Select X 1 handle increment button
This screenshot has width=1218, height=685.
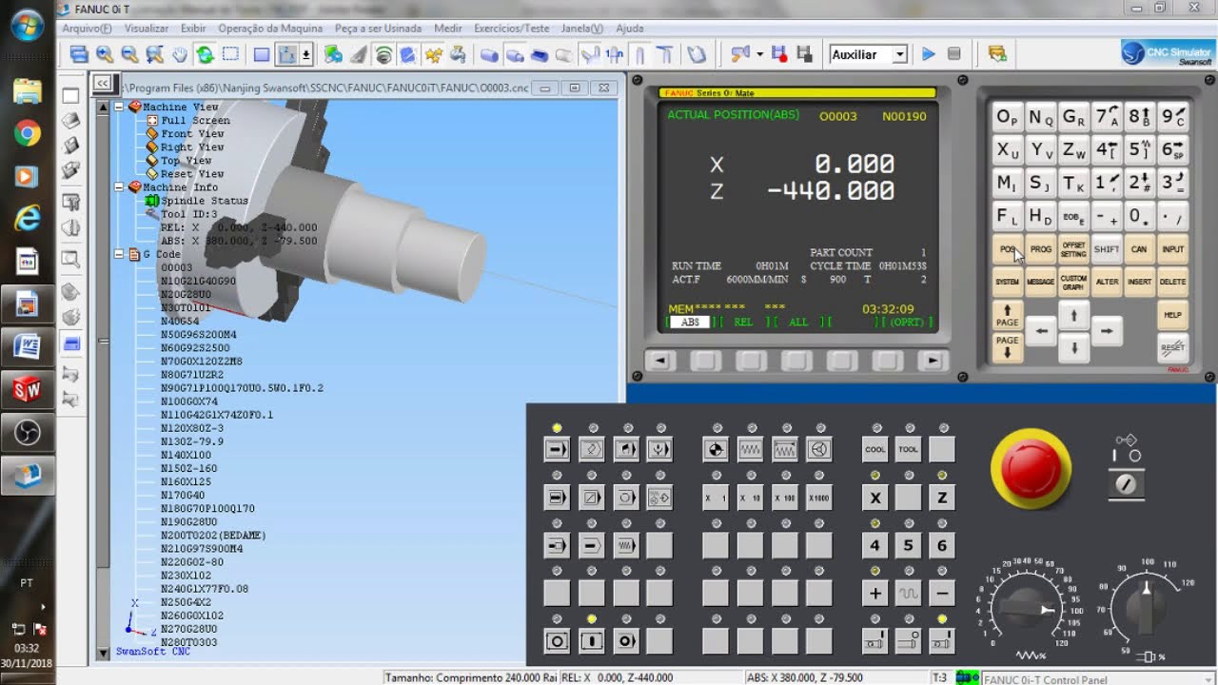click(x=716, y=498)
